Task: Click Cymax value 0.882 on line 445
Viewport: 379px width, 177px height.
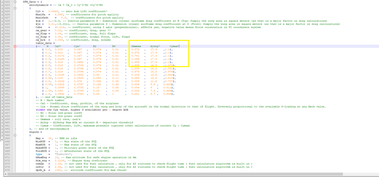Action: pyautogui.click(x=169, y=75)
